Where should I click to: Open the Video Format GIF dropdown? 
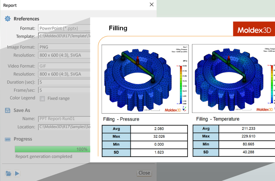(64, 66)
